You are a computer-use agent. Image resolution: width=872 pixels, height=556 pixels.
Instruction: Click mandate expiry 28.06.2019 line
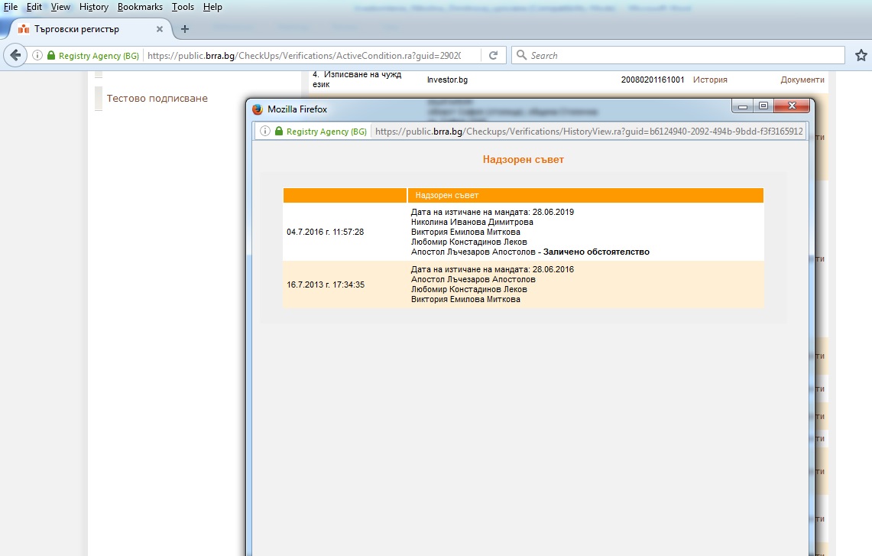click(492, 212)
